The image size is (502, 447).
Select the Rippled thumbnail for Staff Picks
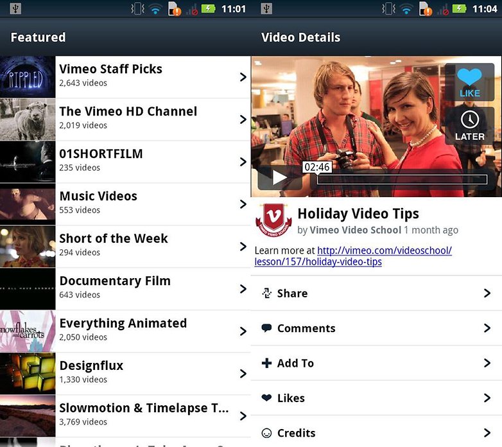(x=28, y=77)
